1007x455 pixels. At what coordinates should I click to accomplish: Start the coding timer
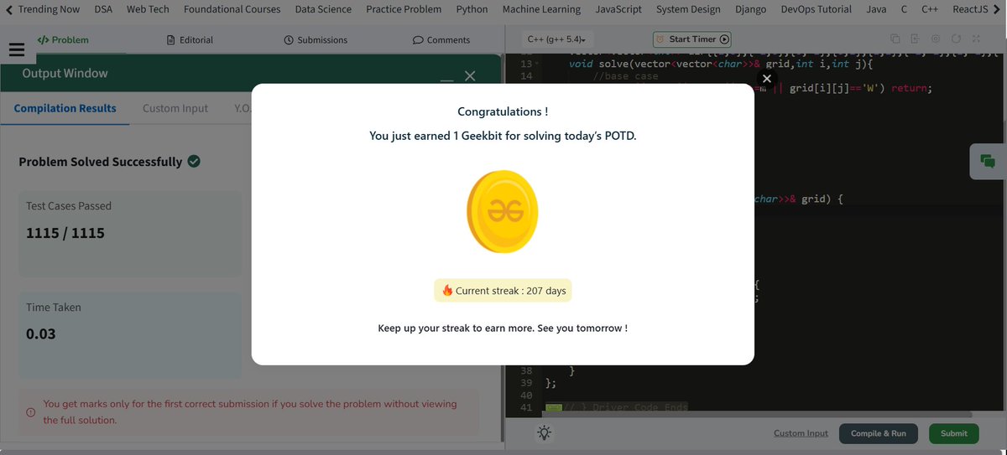click(x=692, y=39)
